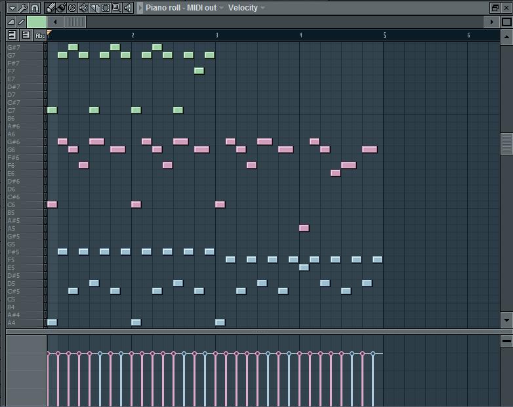Click the horizontal scrollbar right arrow
Image resolution: width=513 pixels, height=407 pixels.
pyautogui.click(x=492, y=22)
